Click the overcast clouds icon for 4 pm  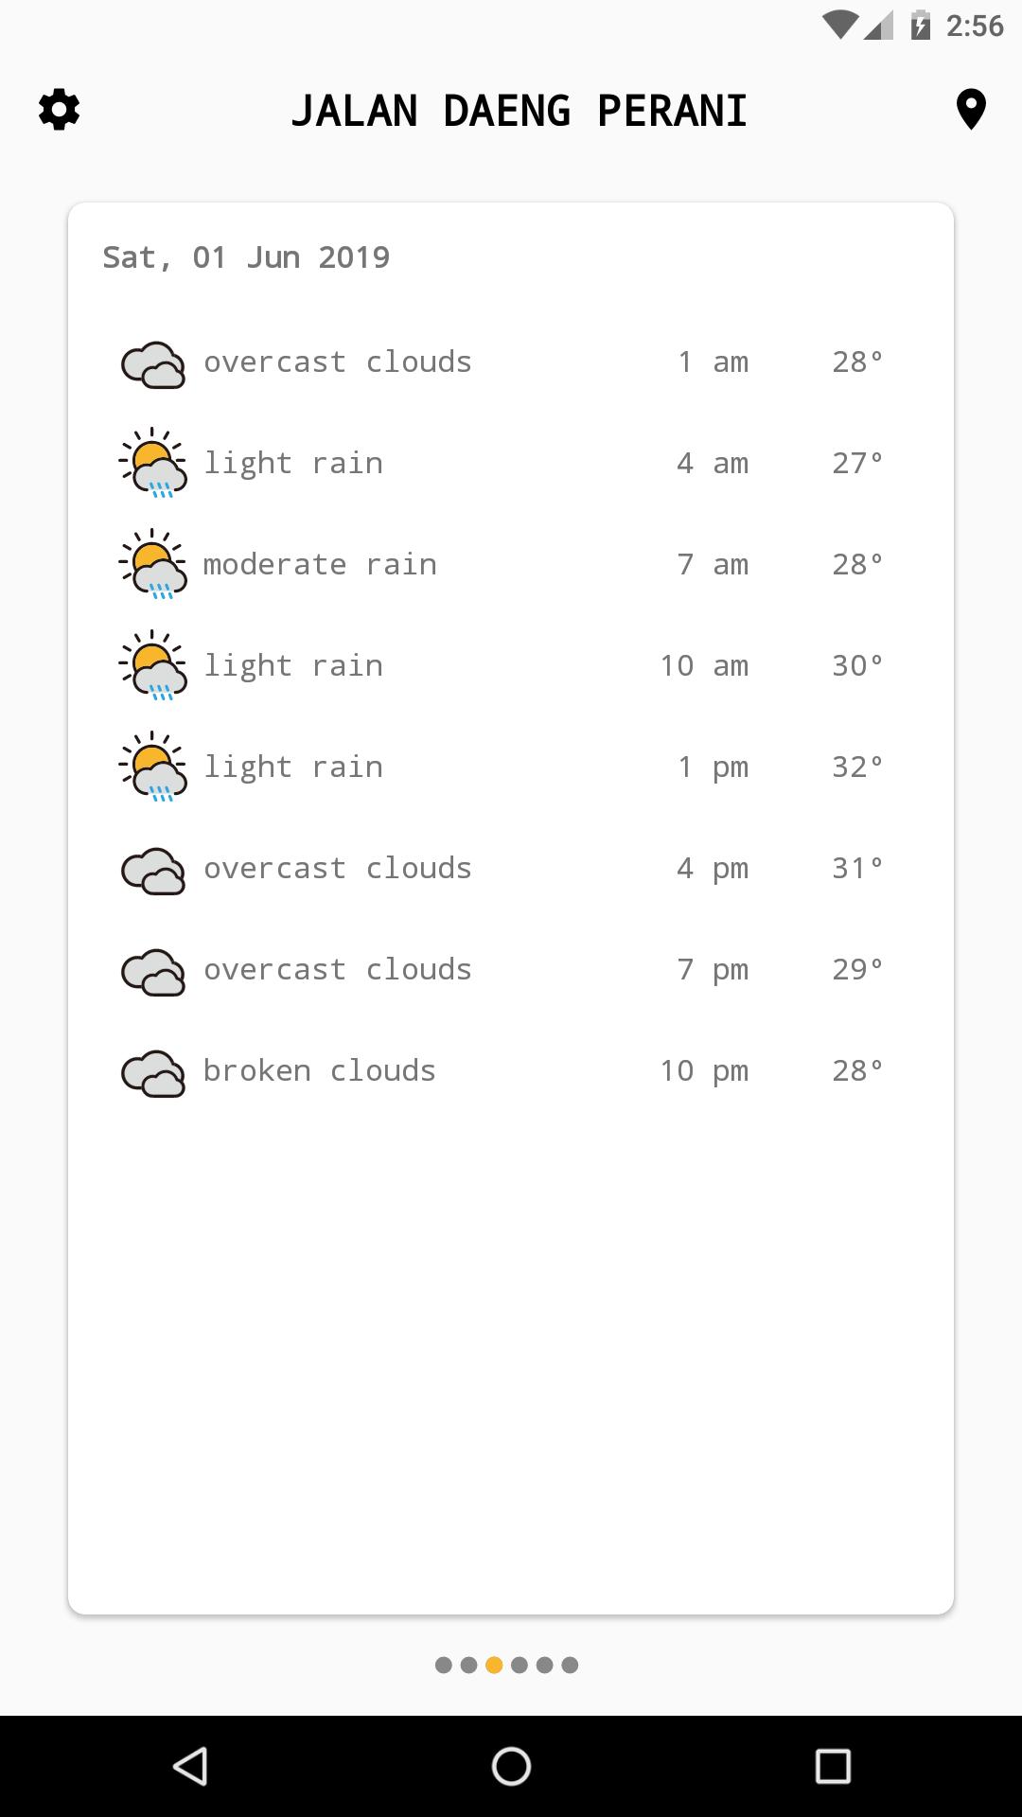point(153,868)
